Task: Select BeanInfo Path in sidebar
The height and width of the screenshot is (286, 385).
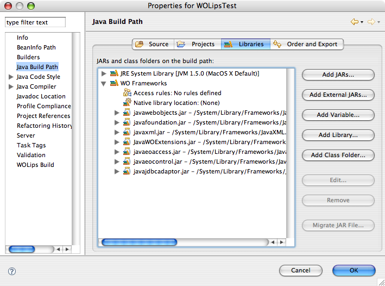Action: [x=36, y=47]
